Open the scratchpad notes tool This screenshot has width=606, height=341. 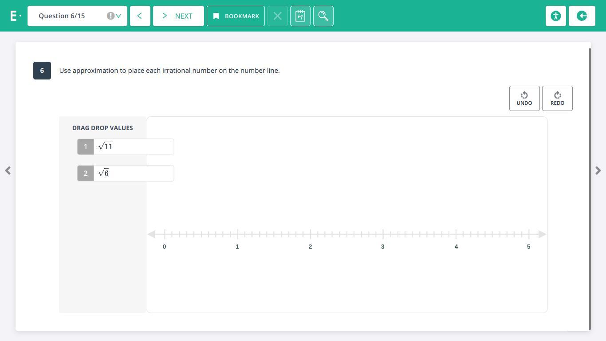tap(300, 16)
